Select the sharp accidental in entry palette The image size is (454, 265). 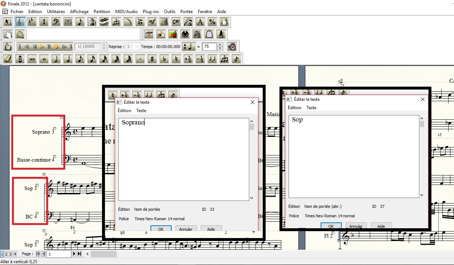point(152,59)
